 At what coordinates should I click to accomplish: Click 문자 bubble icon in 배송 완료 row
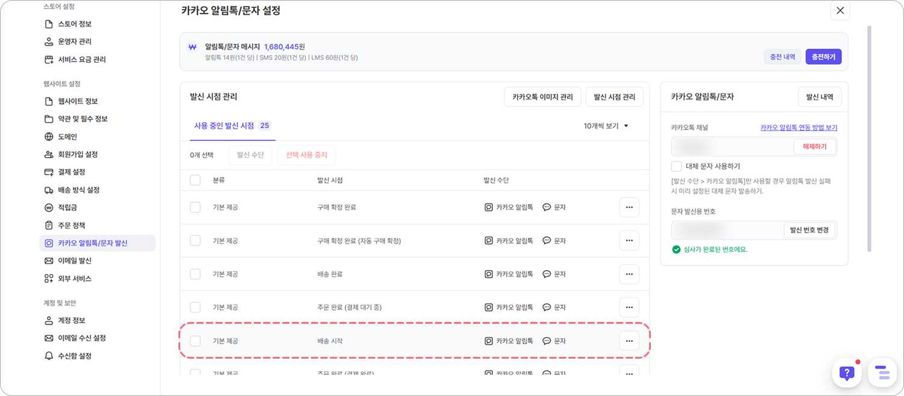tap(547, 274)
